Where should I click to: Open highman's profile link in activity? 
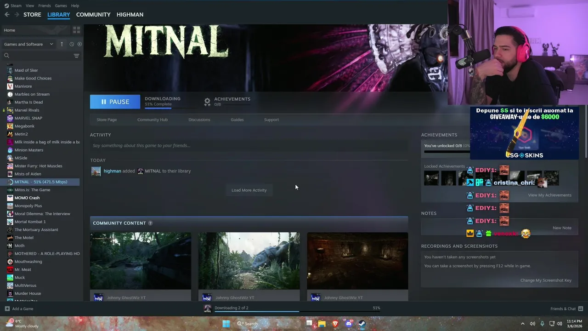(x=113, y=171)
